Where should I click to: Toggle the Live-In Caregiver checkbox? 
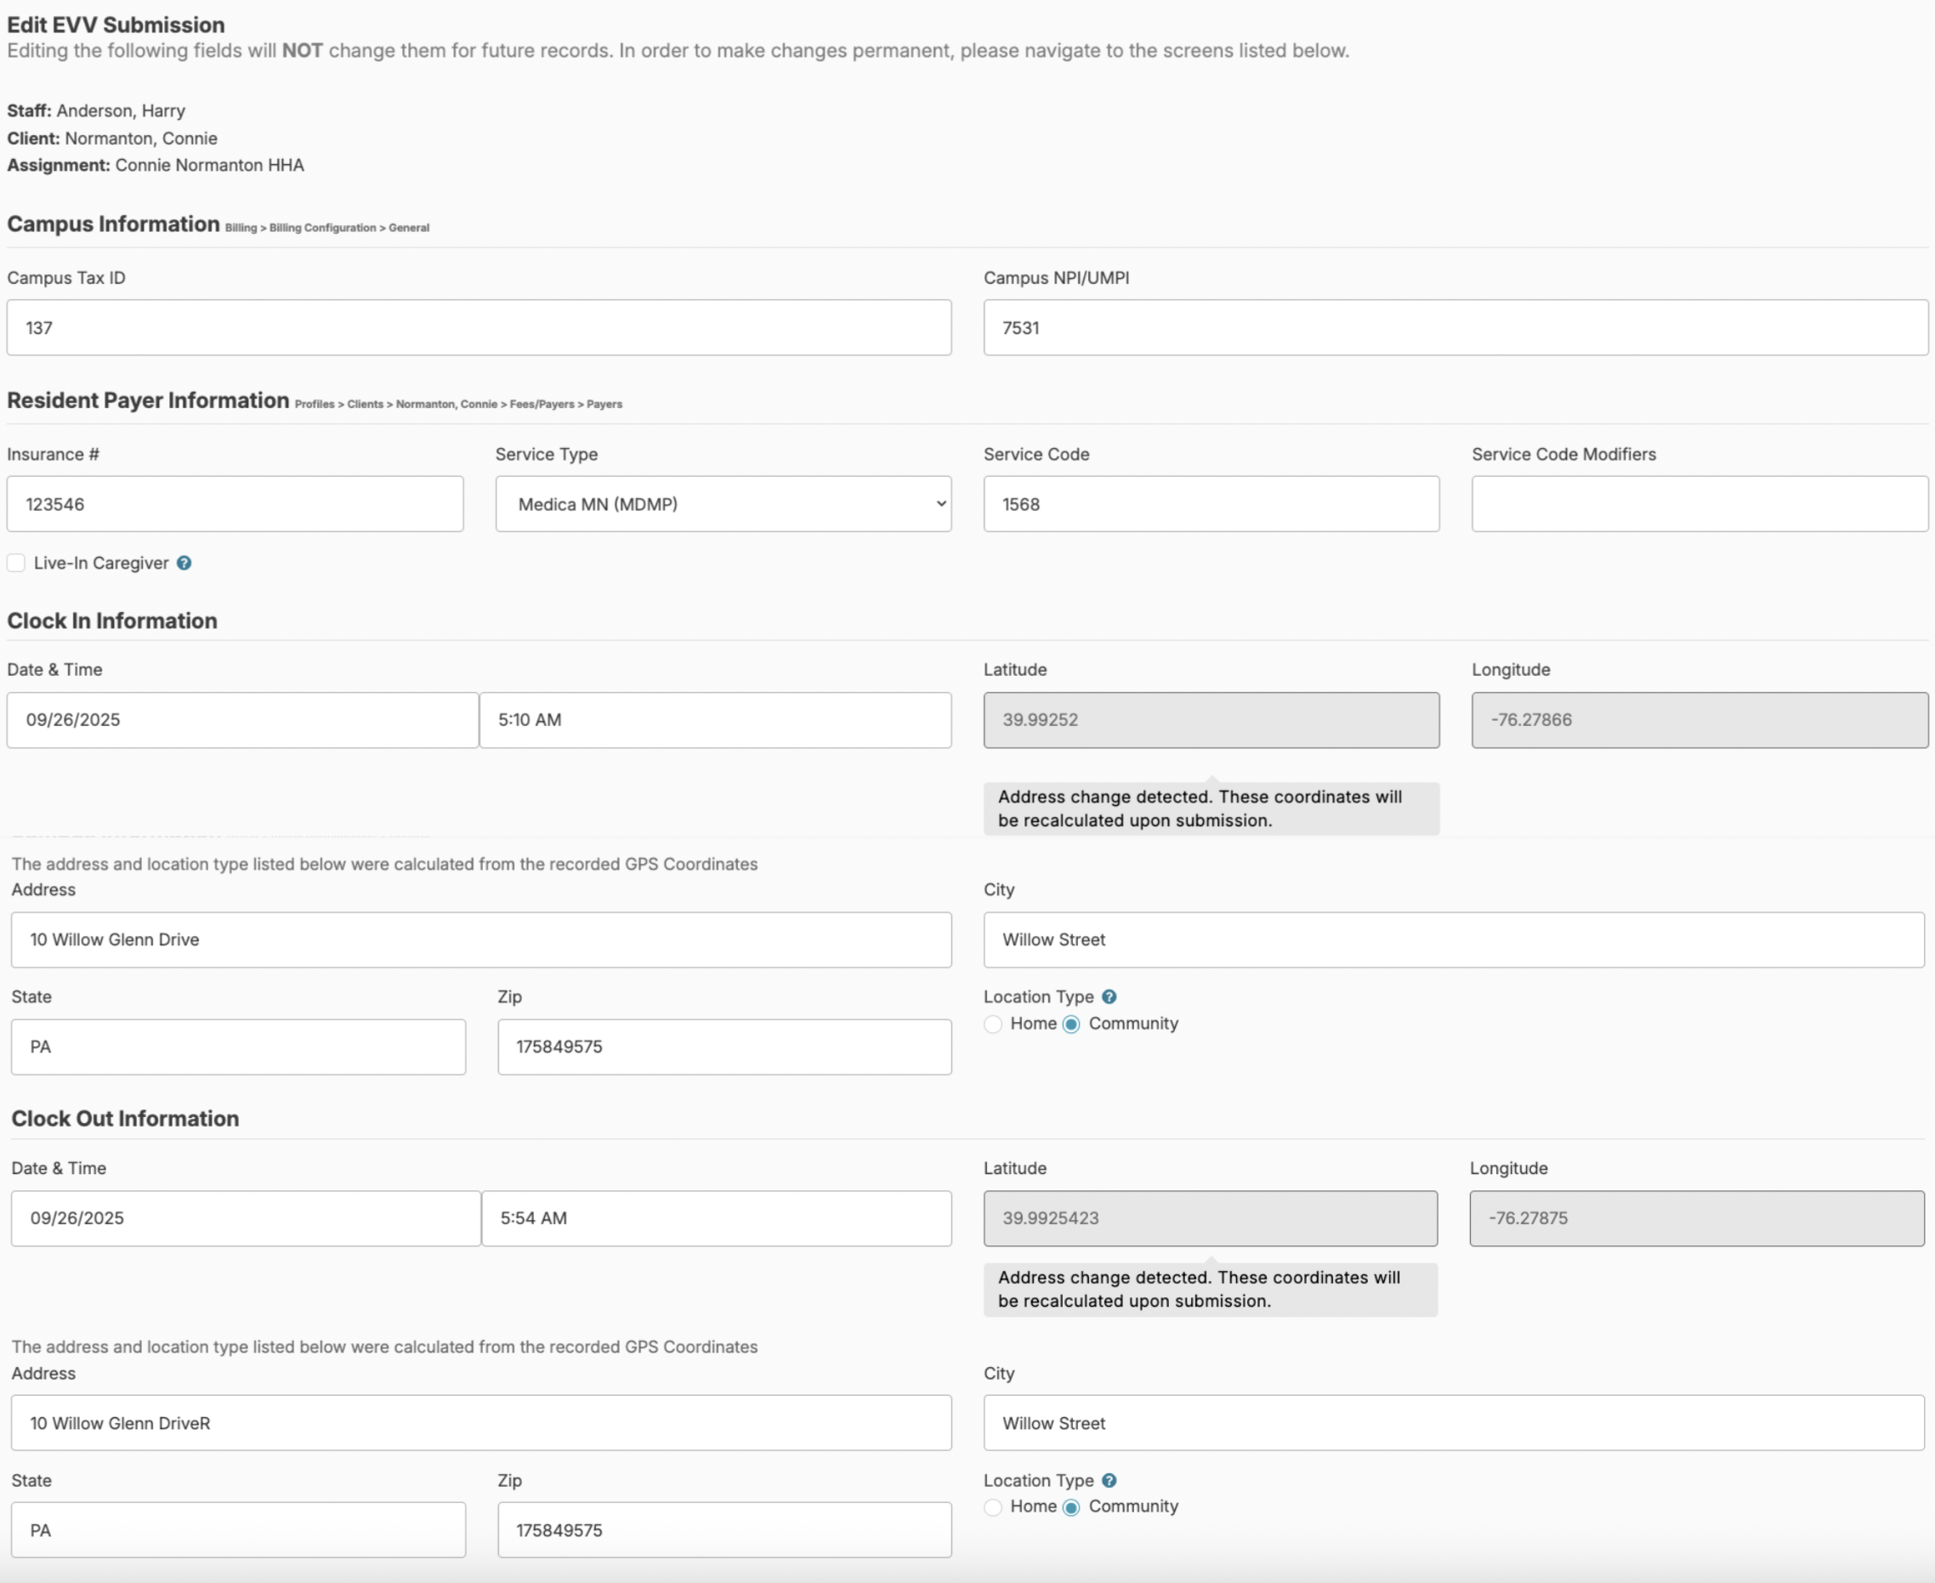[16, 563]
